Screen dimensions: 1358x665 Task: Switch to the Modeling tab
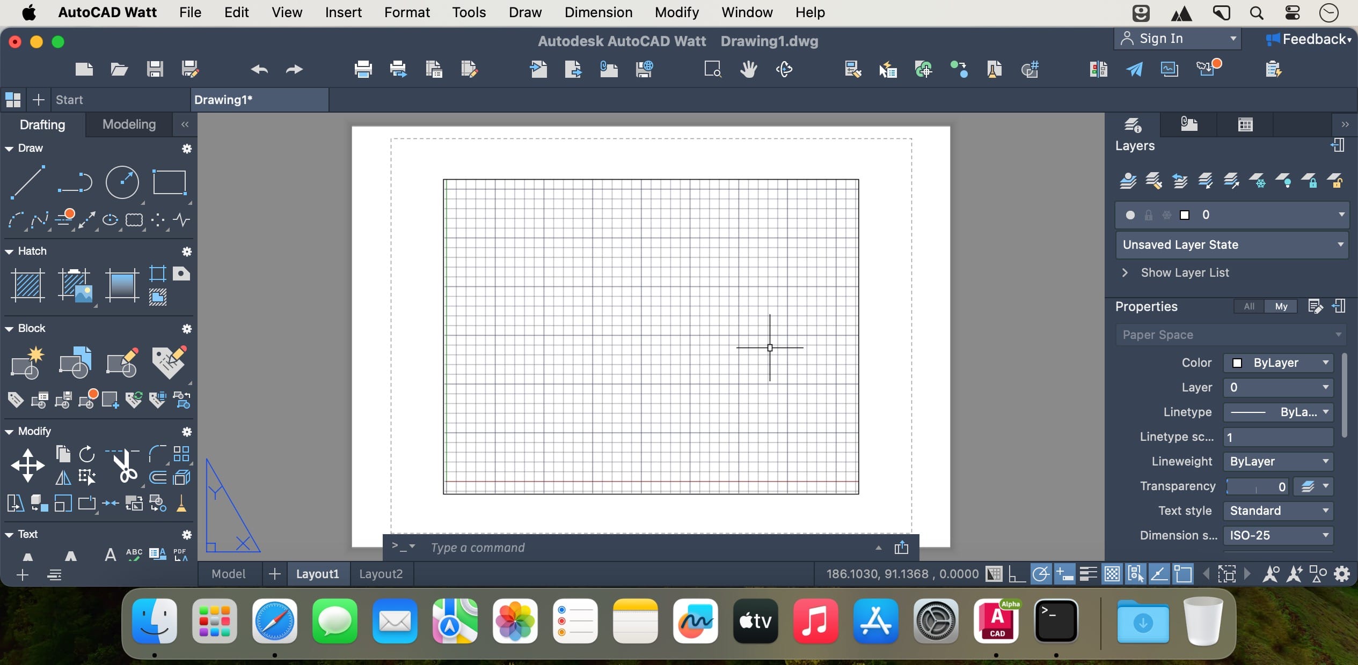129,124
